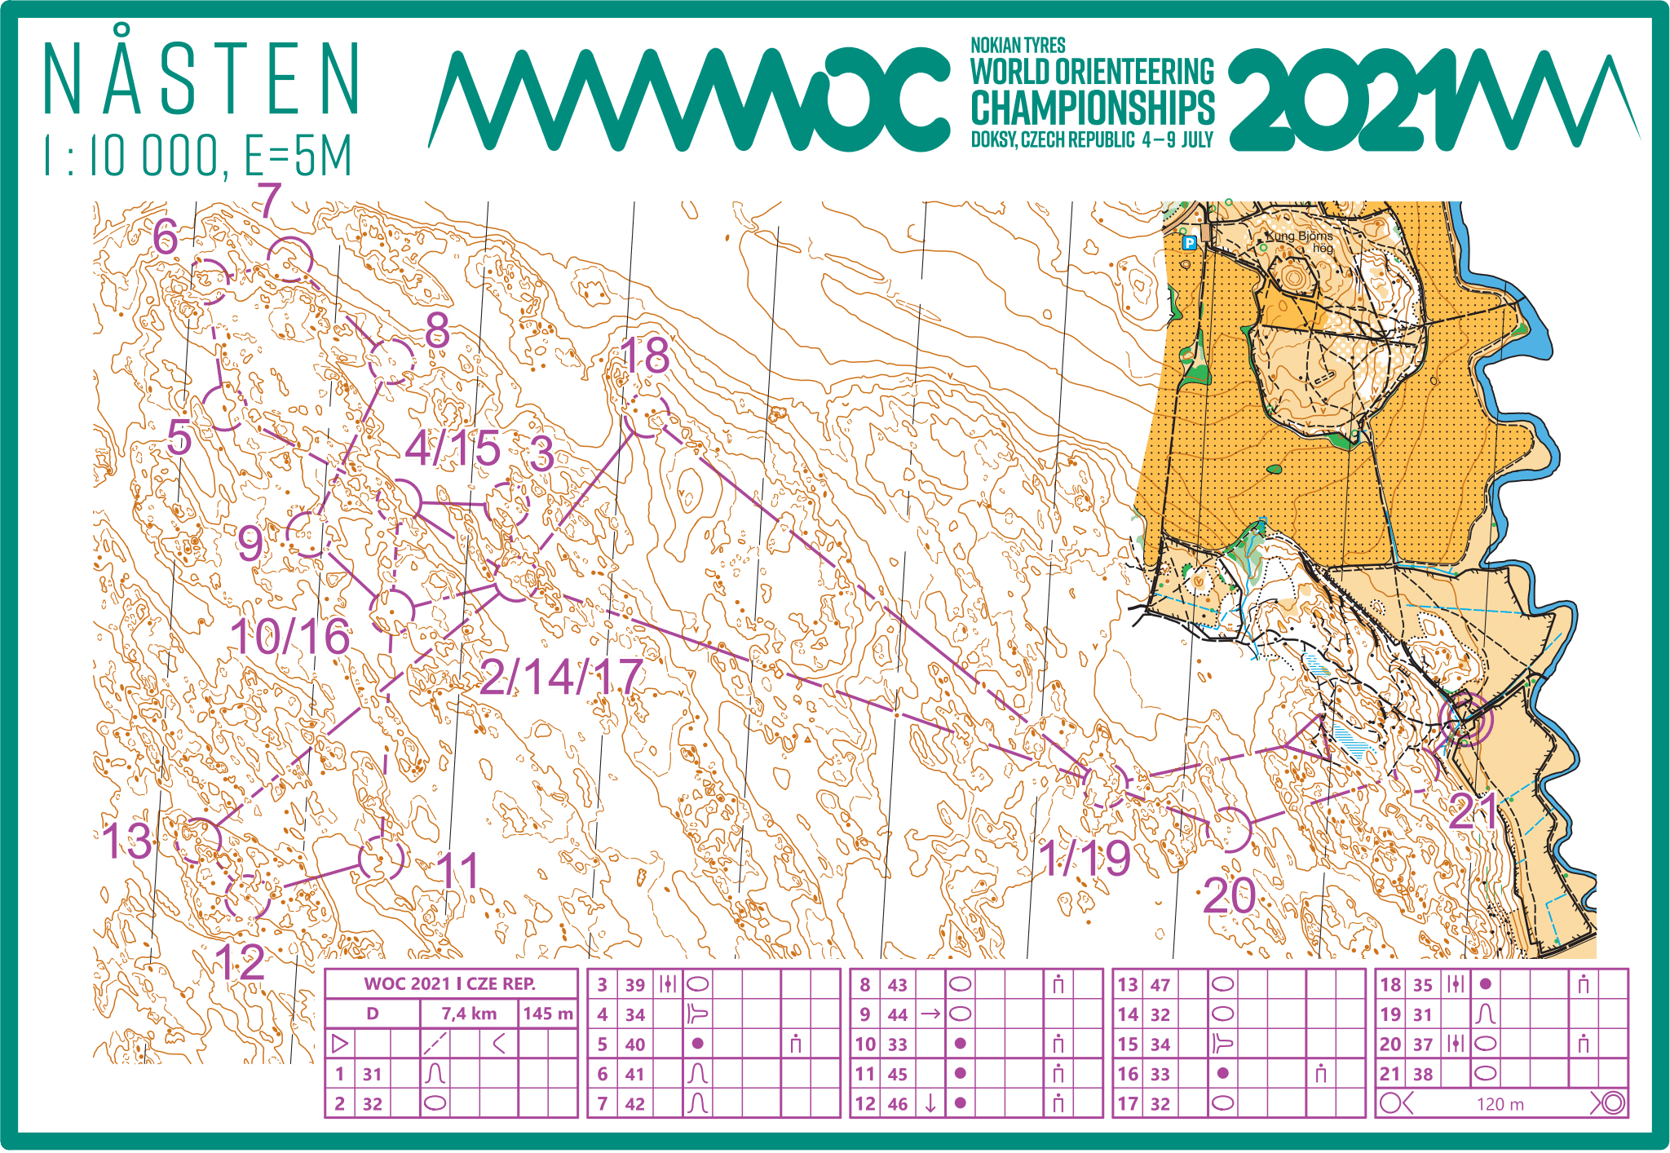The image size is (1670, 1153).
Task: Click 'WOC 2021 I CZE REP.' table header
Action: coord(450,983)
